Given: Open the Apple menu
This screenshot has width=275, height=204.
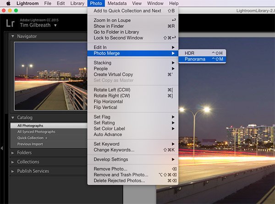Looking at the screenshot, I should [8, 3].
